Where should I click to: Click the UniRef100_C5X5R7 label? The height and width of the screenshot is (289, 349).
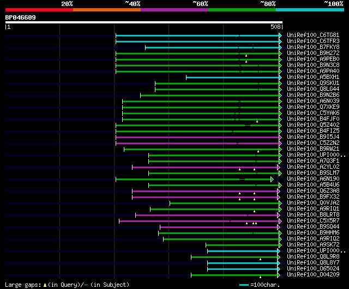pos(313,221)
